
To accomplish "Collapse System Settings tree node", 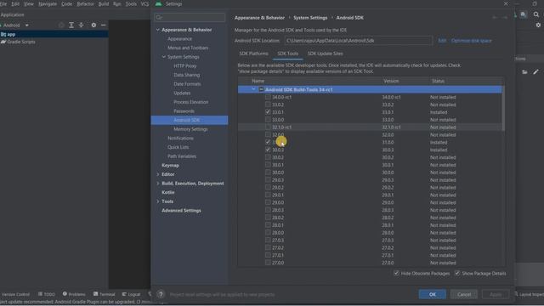I will (x=164, y=57).
